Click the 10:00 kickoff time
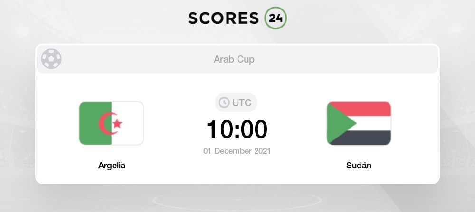The image size is (475, 212). [x=237, y=129]
